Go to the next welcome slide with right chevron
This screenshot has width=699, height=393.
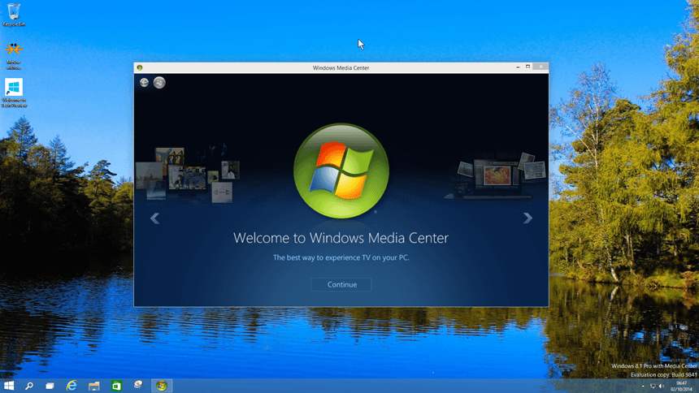(528, 218)
